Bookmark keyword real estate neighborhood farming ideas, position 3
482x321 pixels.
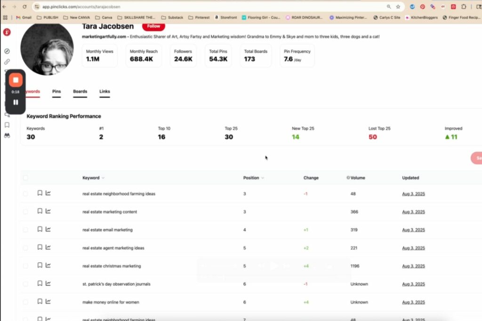pyautogui.click(x=40, y=193)
